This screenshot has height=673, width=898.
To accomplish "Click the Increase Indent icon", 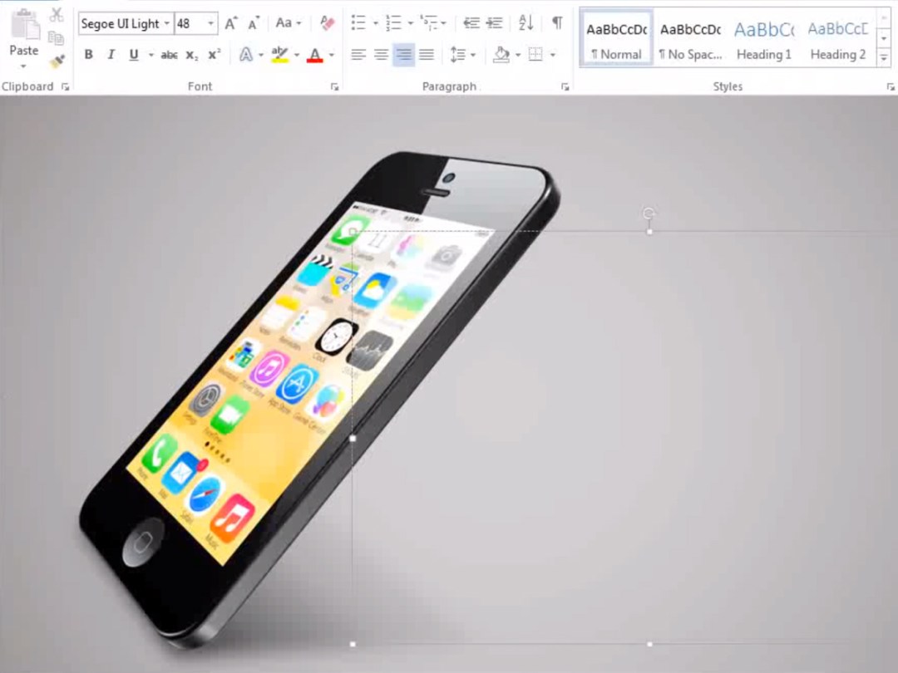I will 494,23.
